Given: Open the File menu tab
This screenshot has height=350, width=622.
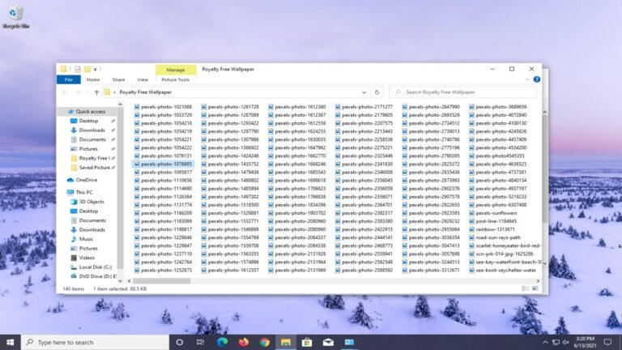Looking at the screenshot, I should 67,79.
